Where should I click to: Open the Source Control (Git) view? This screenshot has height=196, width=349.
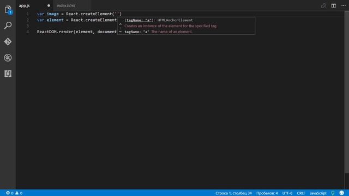(8, 41)
